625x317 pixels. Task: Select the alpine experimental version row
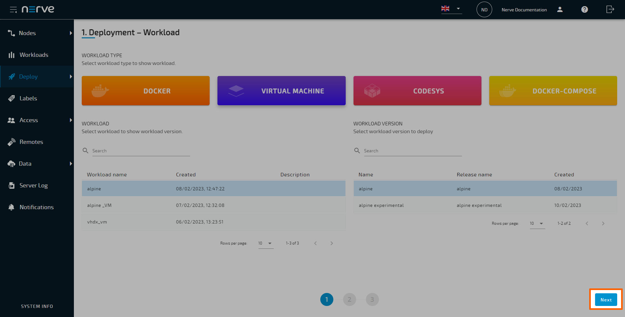click(x=485, y=205)
